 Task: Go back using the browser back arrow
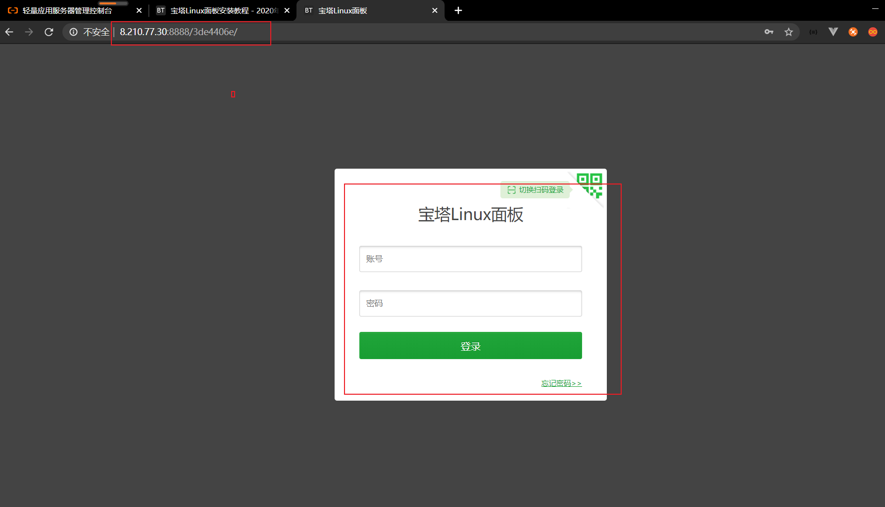click(x=9, y=32)
